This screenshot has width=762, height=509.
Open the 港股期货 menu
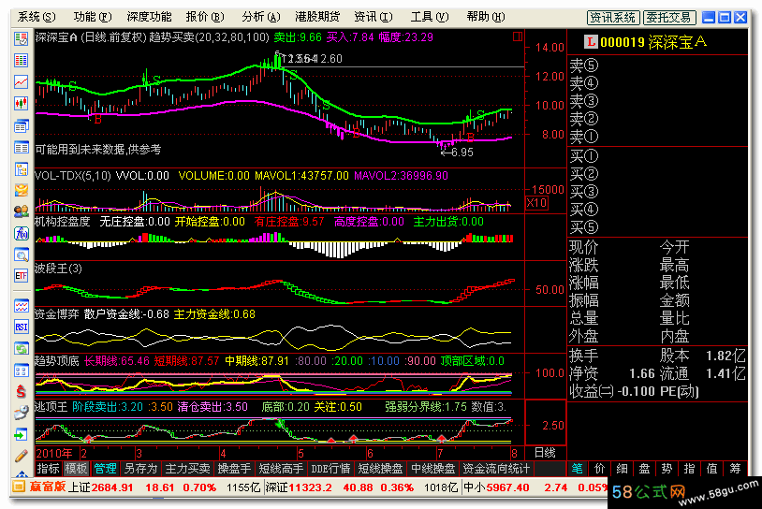(317, 17)
